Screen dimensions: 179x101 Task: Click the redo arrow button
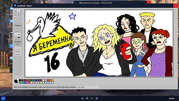click(20, 48)
